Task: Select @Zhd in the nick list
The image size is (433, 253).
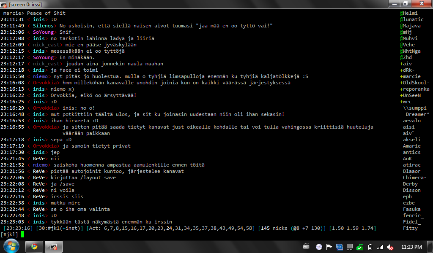Action: coord(406,57)
